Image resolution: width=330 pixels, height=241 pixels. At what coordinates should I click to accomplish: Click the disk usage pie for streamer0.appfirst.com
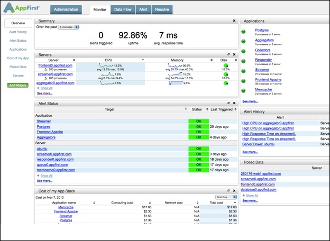pos(226,74)
